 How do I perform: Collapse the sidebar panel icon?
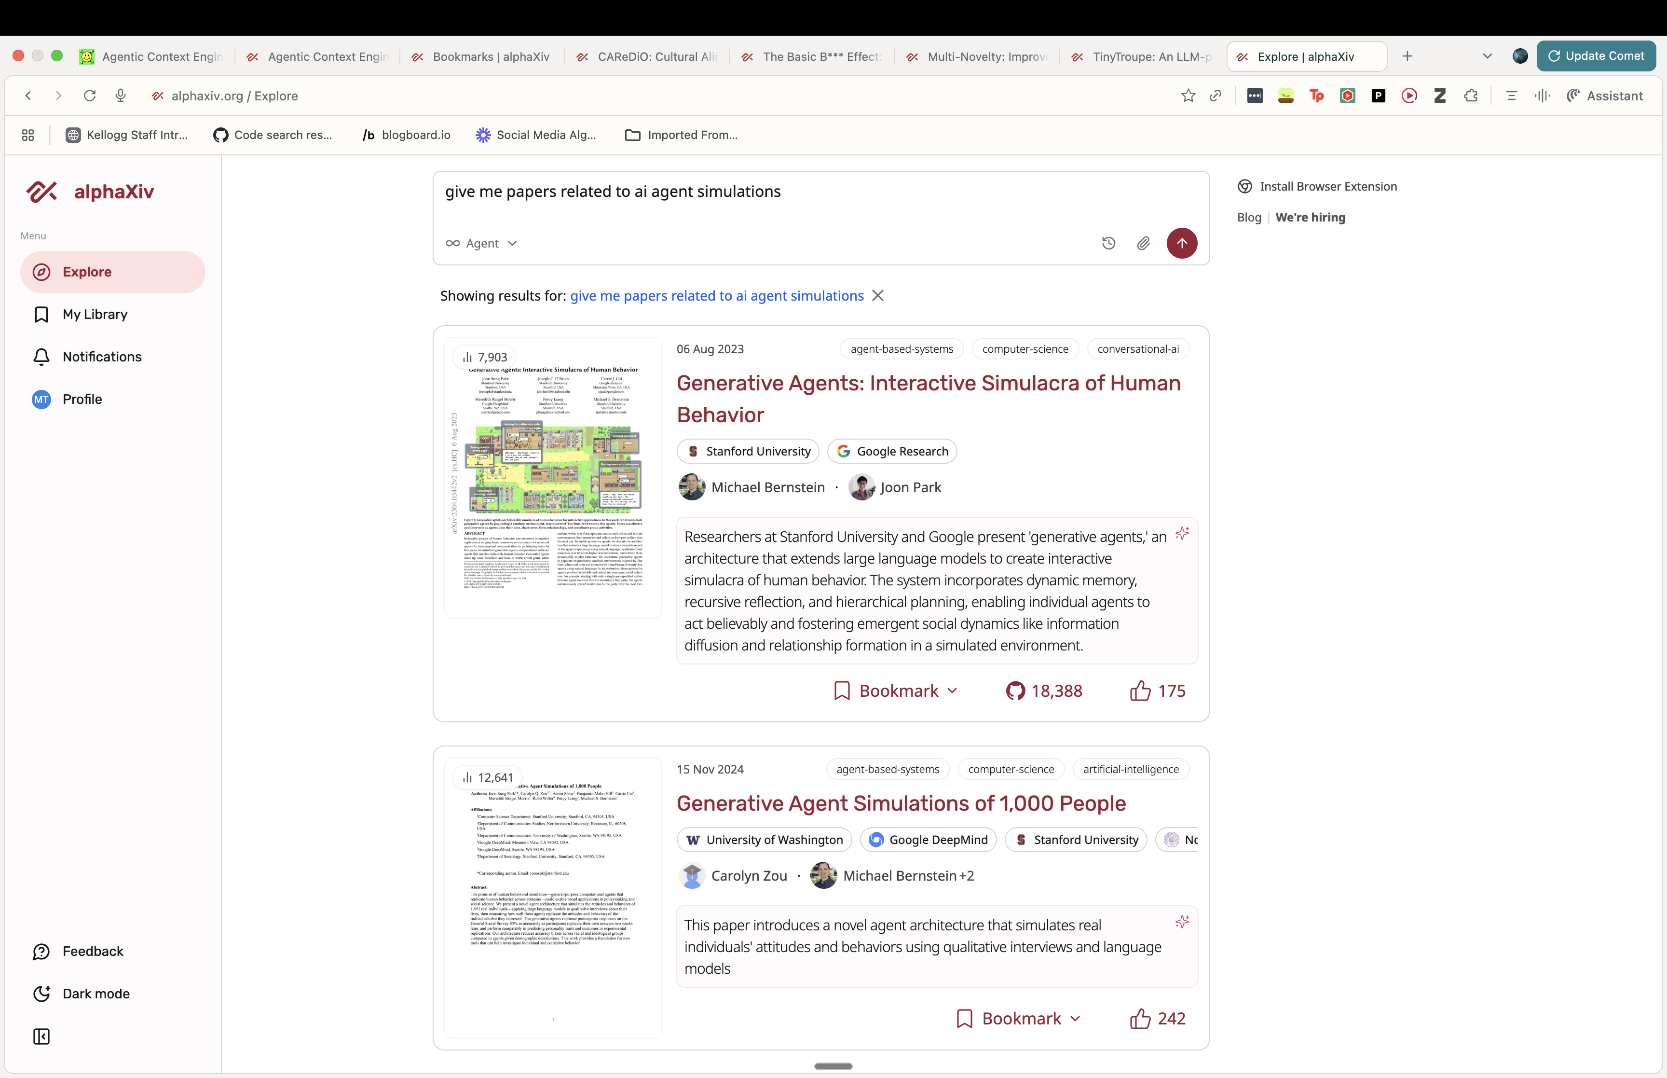click(x=41, y=1036)
